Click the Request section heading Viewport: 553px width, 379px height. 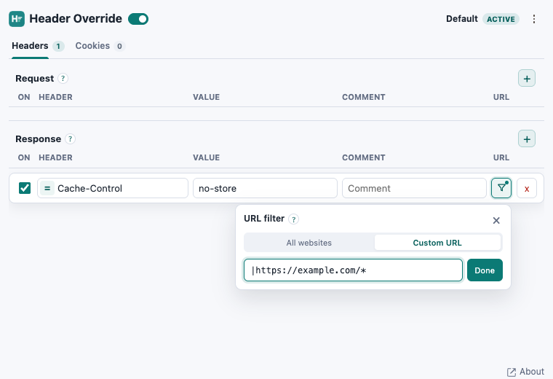(x=35, y=79)
